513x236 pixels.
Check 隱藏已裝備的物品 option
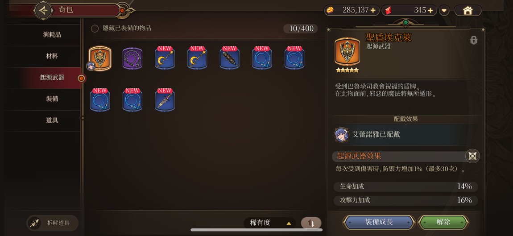[x=95, y=29]
